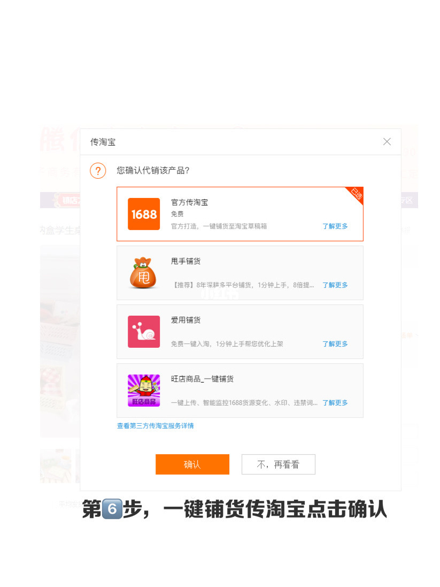Open 了解更多 for 甩手铺货
The width and height of the screenshot is (440, 587).
[x=335, y=285]
